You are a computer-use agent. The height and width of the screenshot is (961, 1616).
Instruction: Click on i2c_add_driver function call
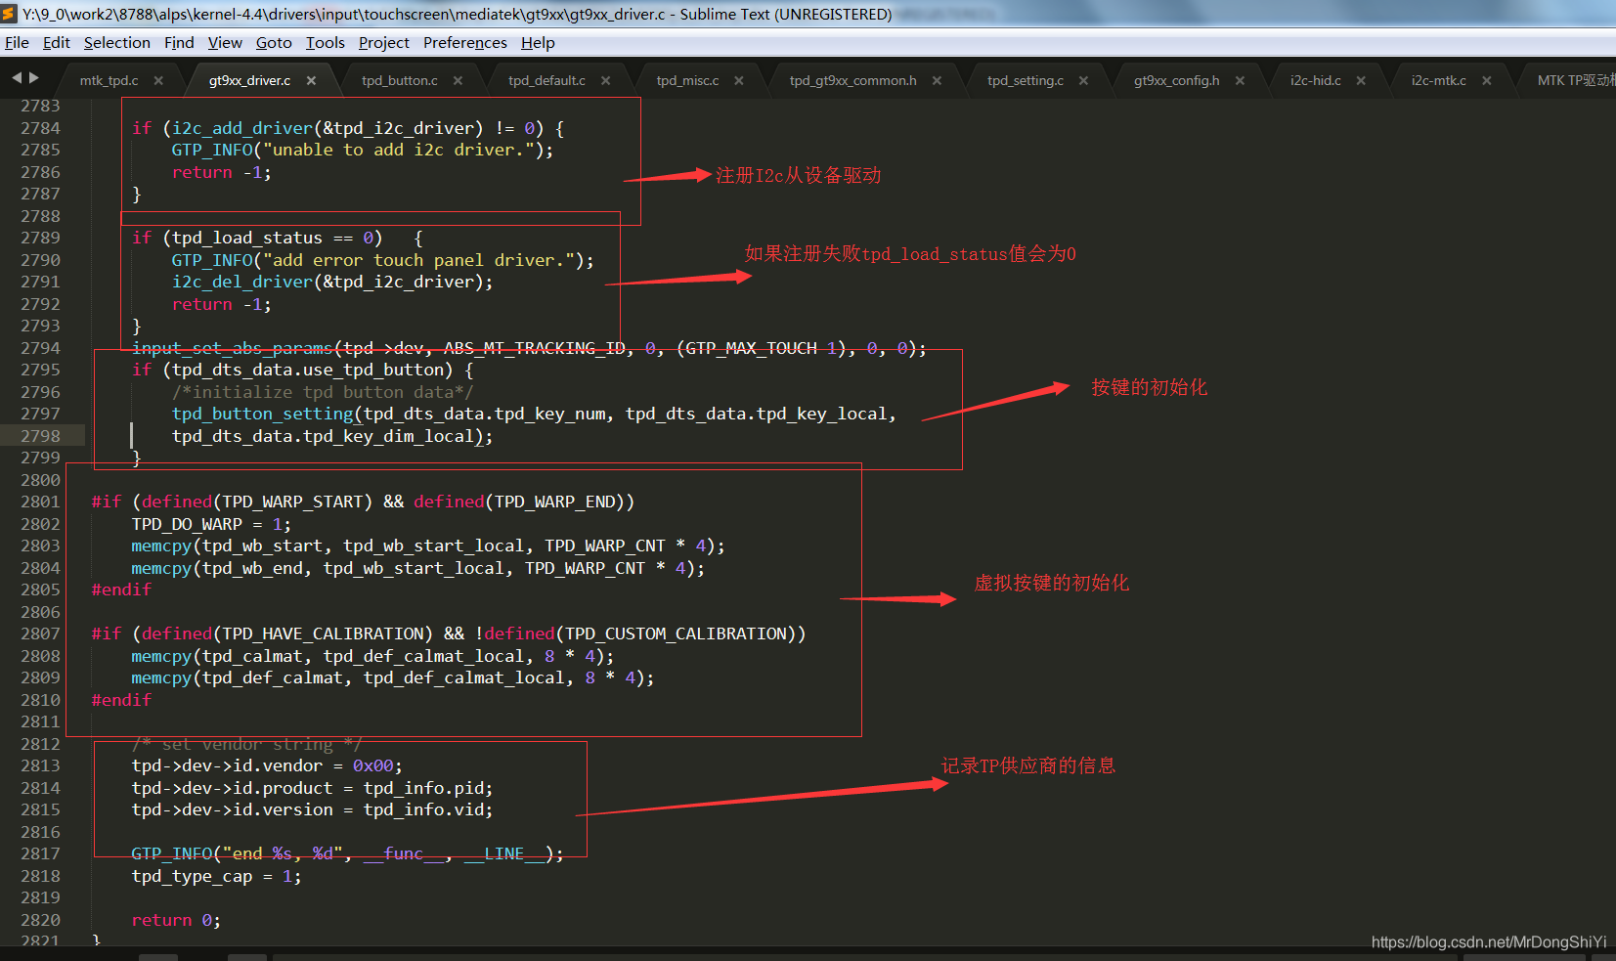point(242,128)
